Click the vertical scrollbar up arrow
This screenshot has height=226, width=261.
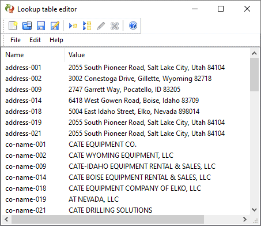[x=255, y=53]
